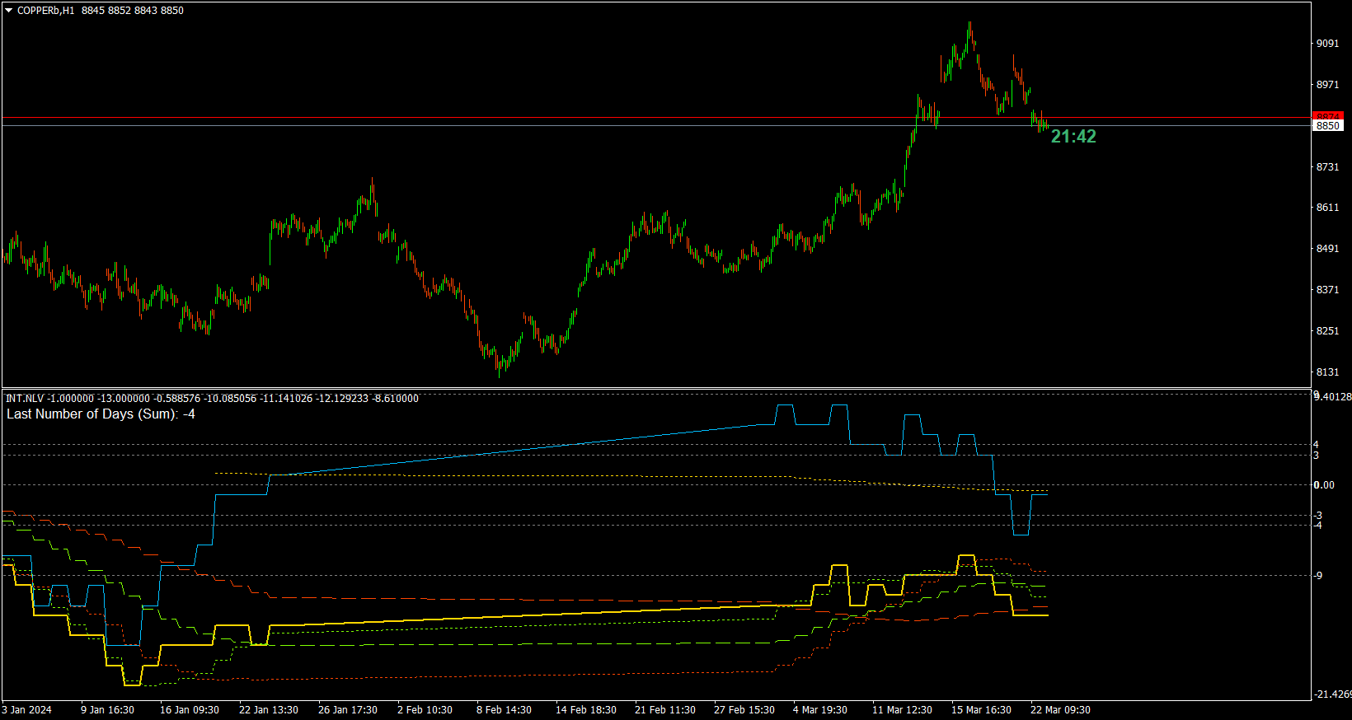Open the chart dropdown arrow beside COPPERb,H1
Viewport: 1352px width, 720px height.
coord(9,11)
